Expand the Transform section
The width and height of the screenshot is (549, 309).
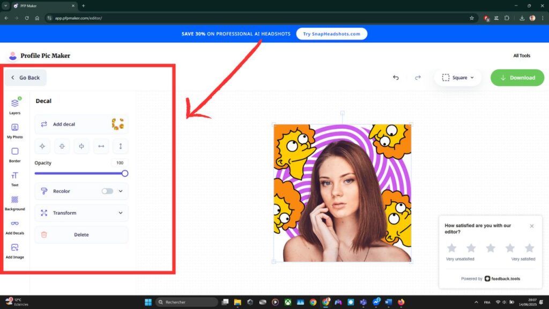(81, 212)
